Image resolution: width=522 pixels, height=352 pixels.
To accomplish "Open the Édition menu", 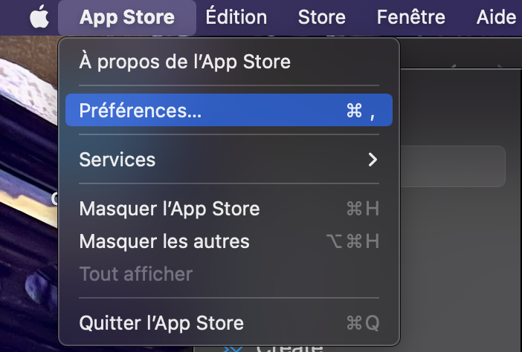I will [236, 17].
